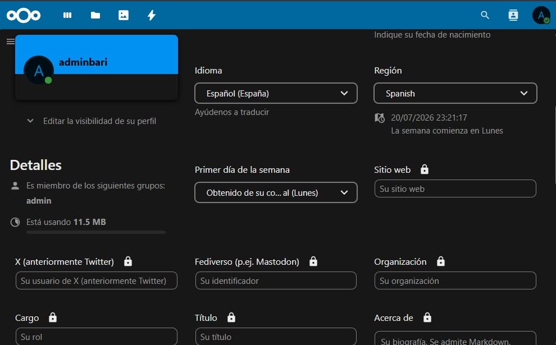Focus the X (anteriormente Twitter) username field

click(x=97, y=280)
